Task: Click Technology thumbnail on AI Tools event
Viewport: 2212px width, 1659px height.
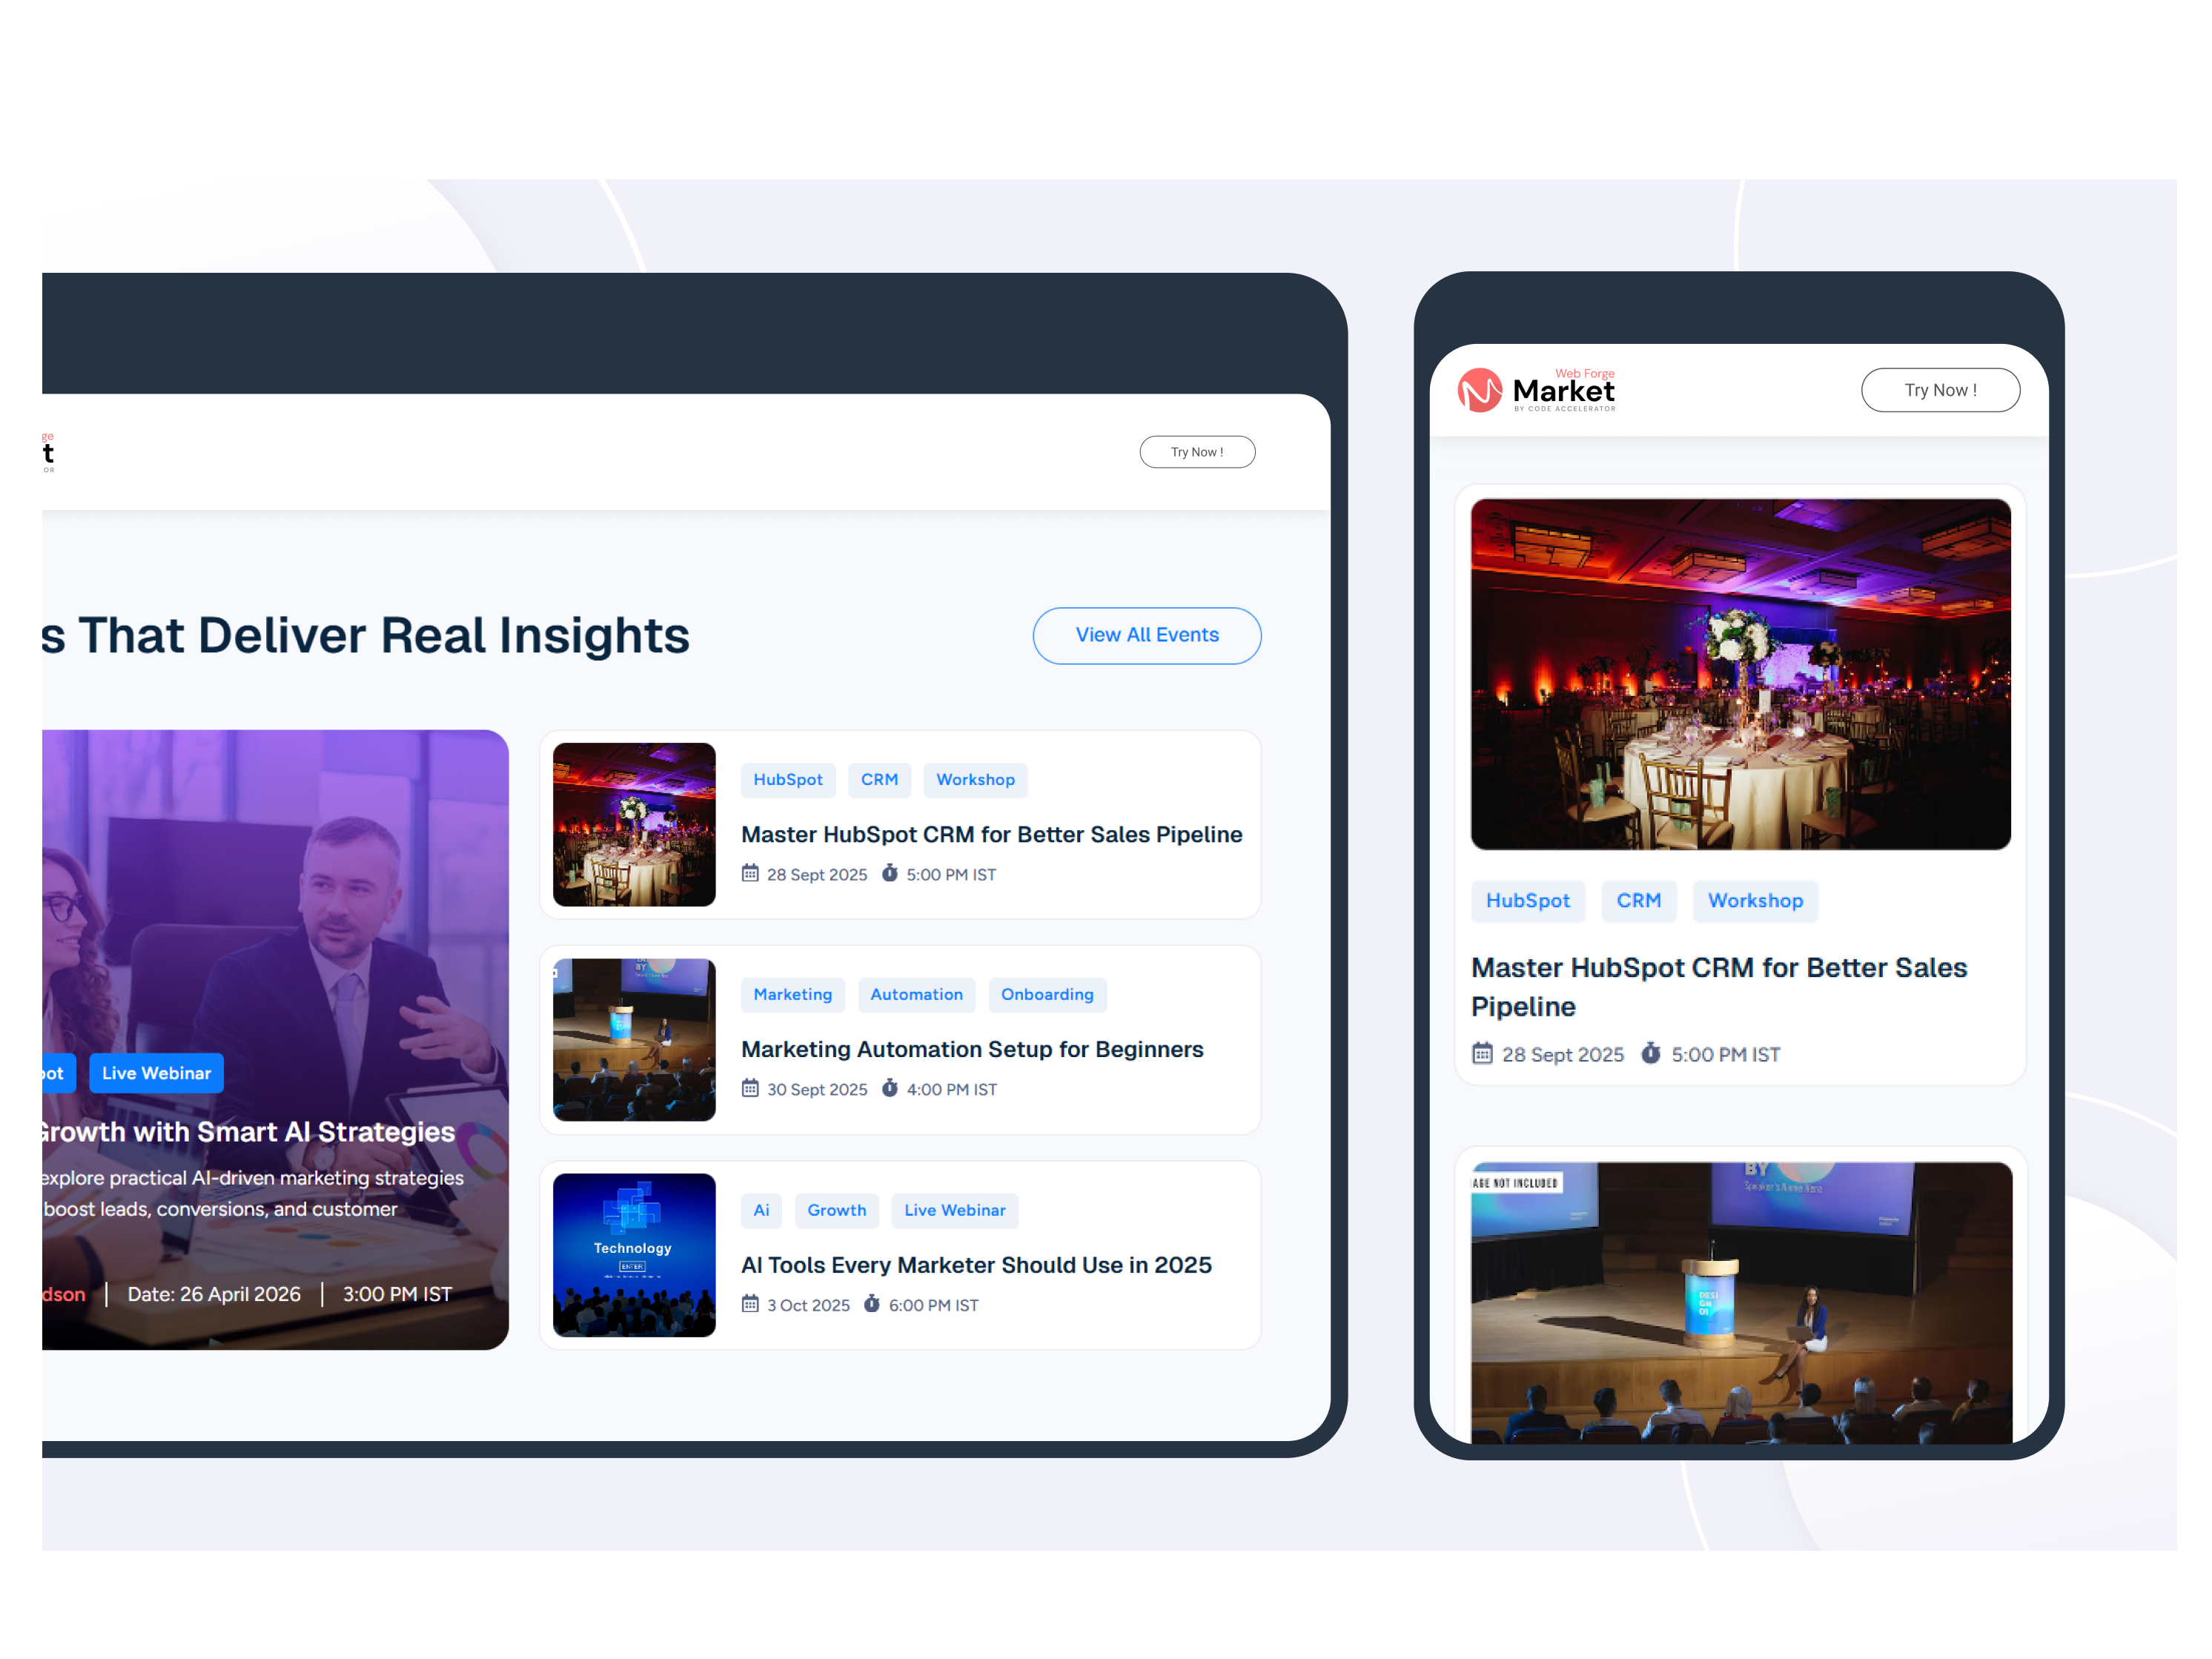Action: point(634,1256)
